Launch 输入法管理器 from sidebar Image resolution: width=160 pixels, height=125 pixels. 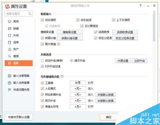click(19, 76)
